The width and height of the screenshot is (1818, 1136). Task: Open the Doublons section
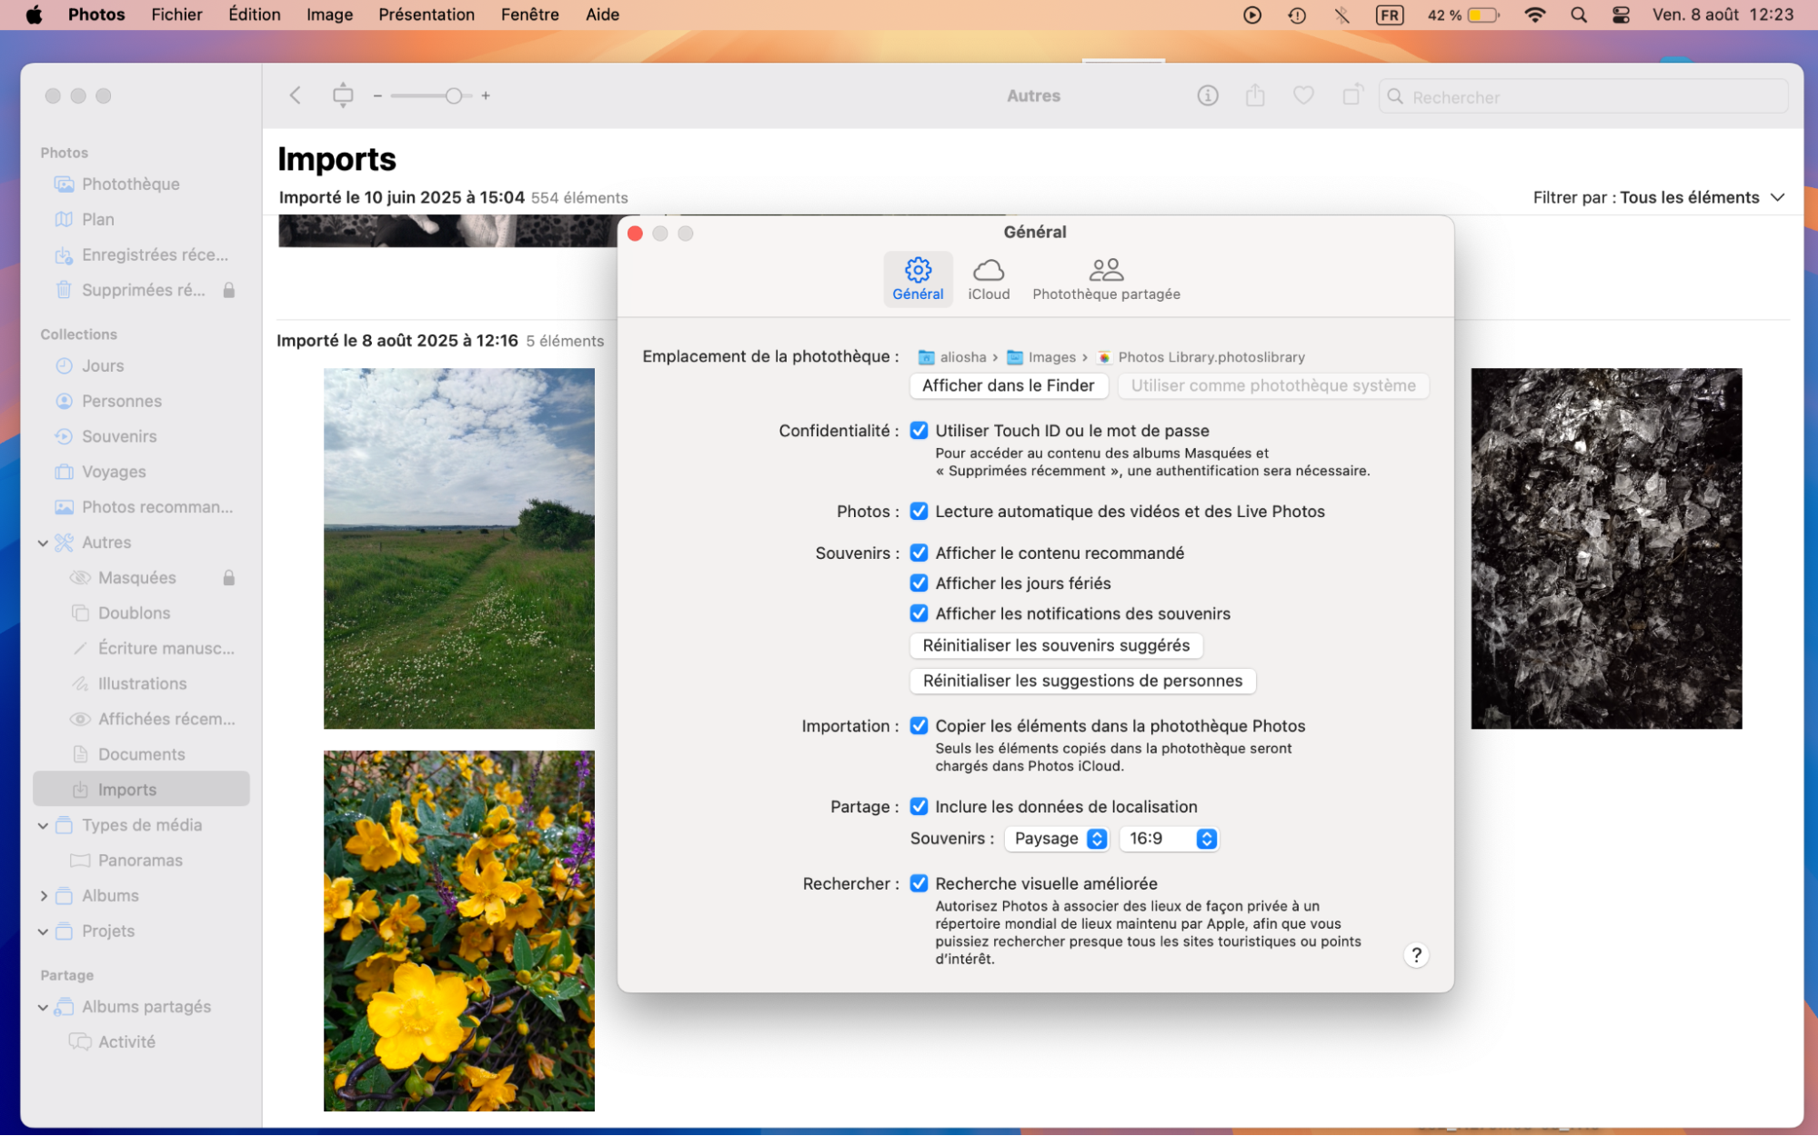[x=134, y=613]
